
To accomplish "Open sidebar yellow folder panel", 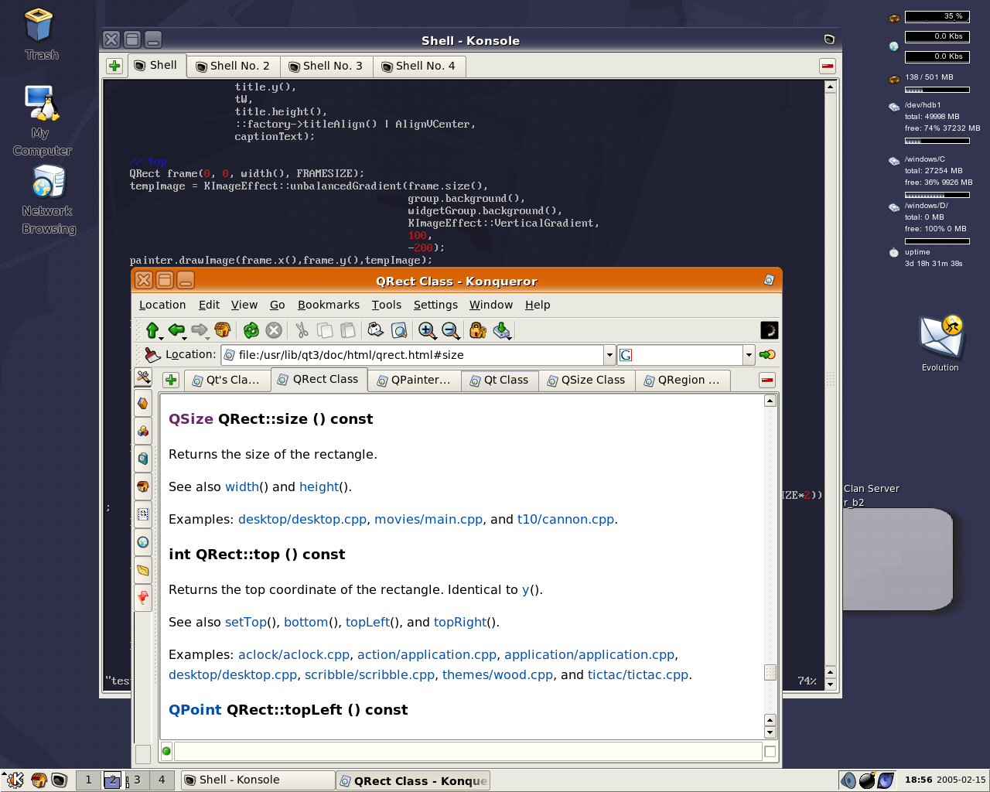I will click(143, 570).
